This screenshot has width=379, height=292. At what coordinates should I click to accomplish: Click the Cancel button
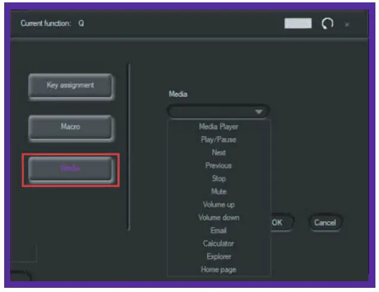[325, 222]
